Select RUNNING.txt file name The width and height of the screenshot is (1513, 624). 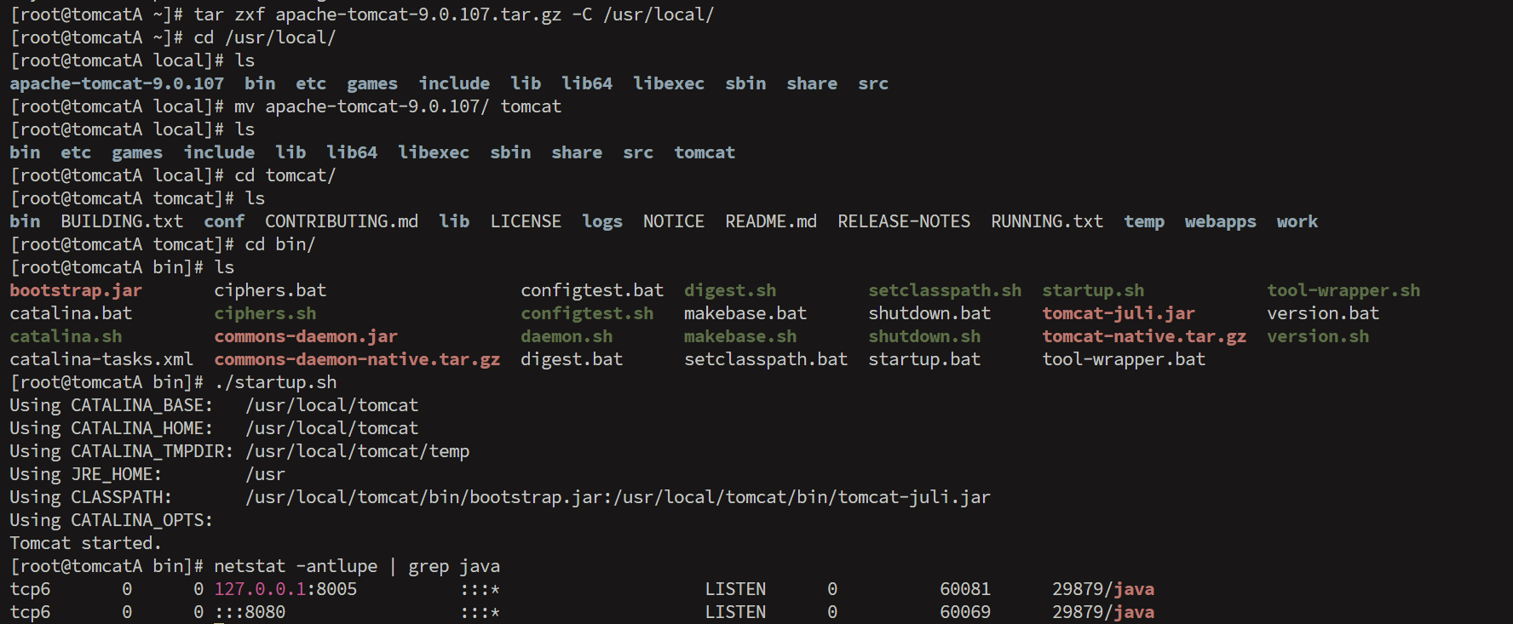click(x=1047, y=221)
